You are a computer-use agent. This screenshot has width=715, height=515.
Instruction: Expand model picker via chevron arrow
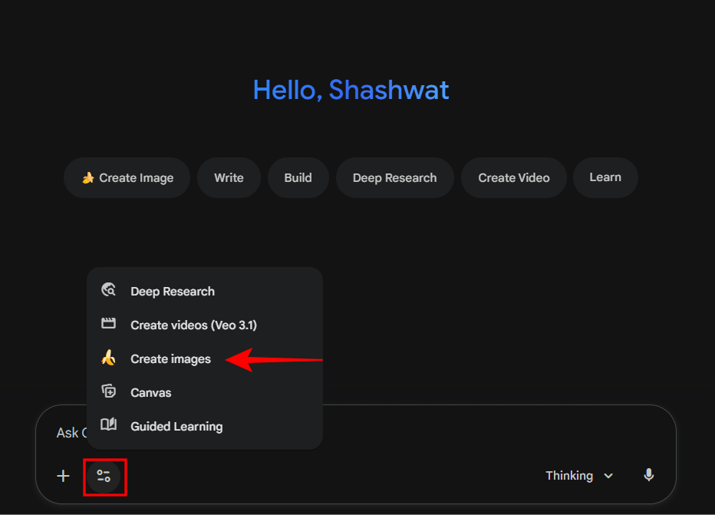(x=608, y=476)
